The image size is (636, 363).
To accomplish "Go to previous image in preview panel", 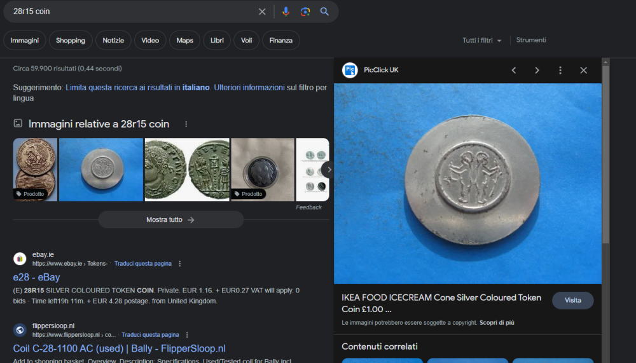I will (514, 71).
